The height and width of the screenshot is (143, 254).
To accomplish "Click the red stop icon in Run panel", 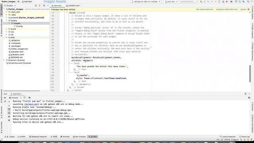I will coord(5,98).
